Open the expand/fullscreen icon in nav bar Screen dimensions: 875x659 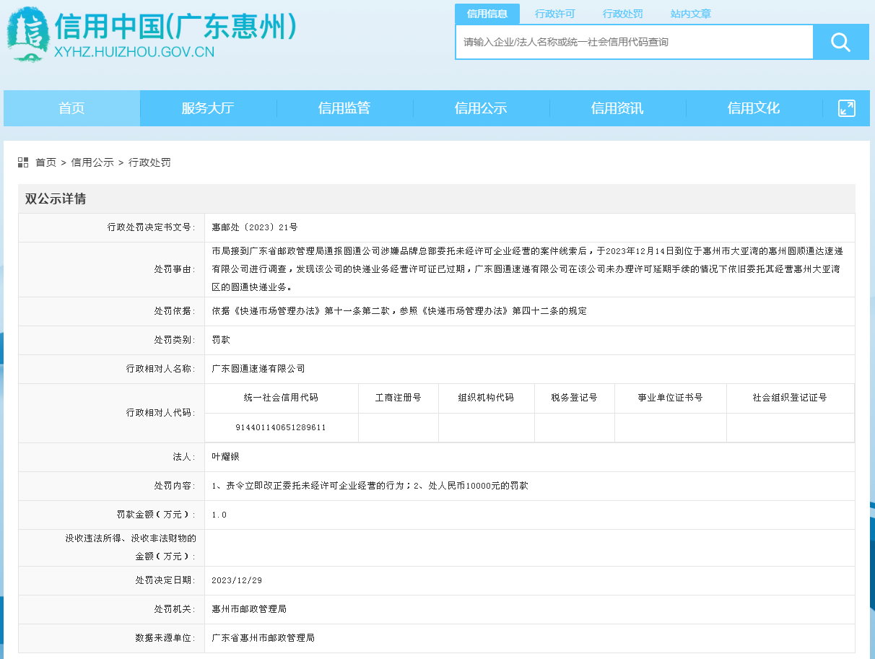click(846, 108)
